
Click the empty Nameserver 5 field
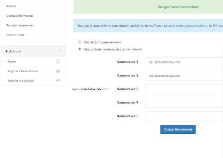point(184,116)
